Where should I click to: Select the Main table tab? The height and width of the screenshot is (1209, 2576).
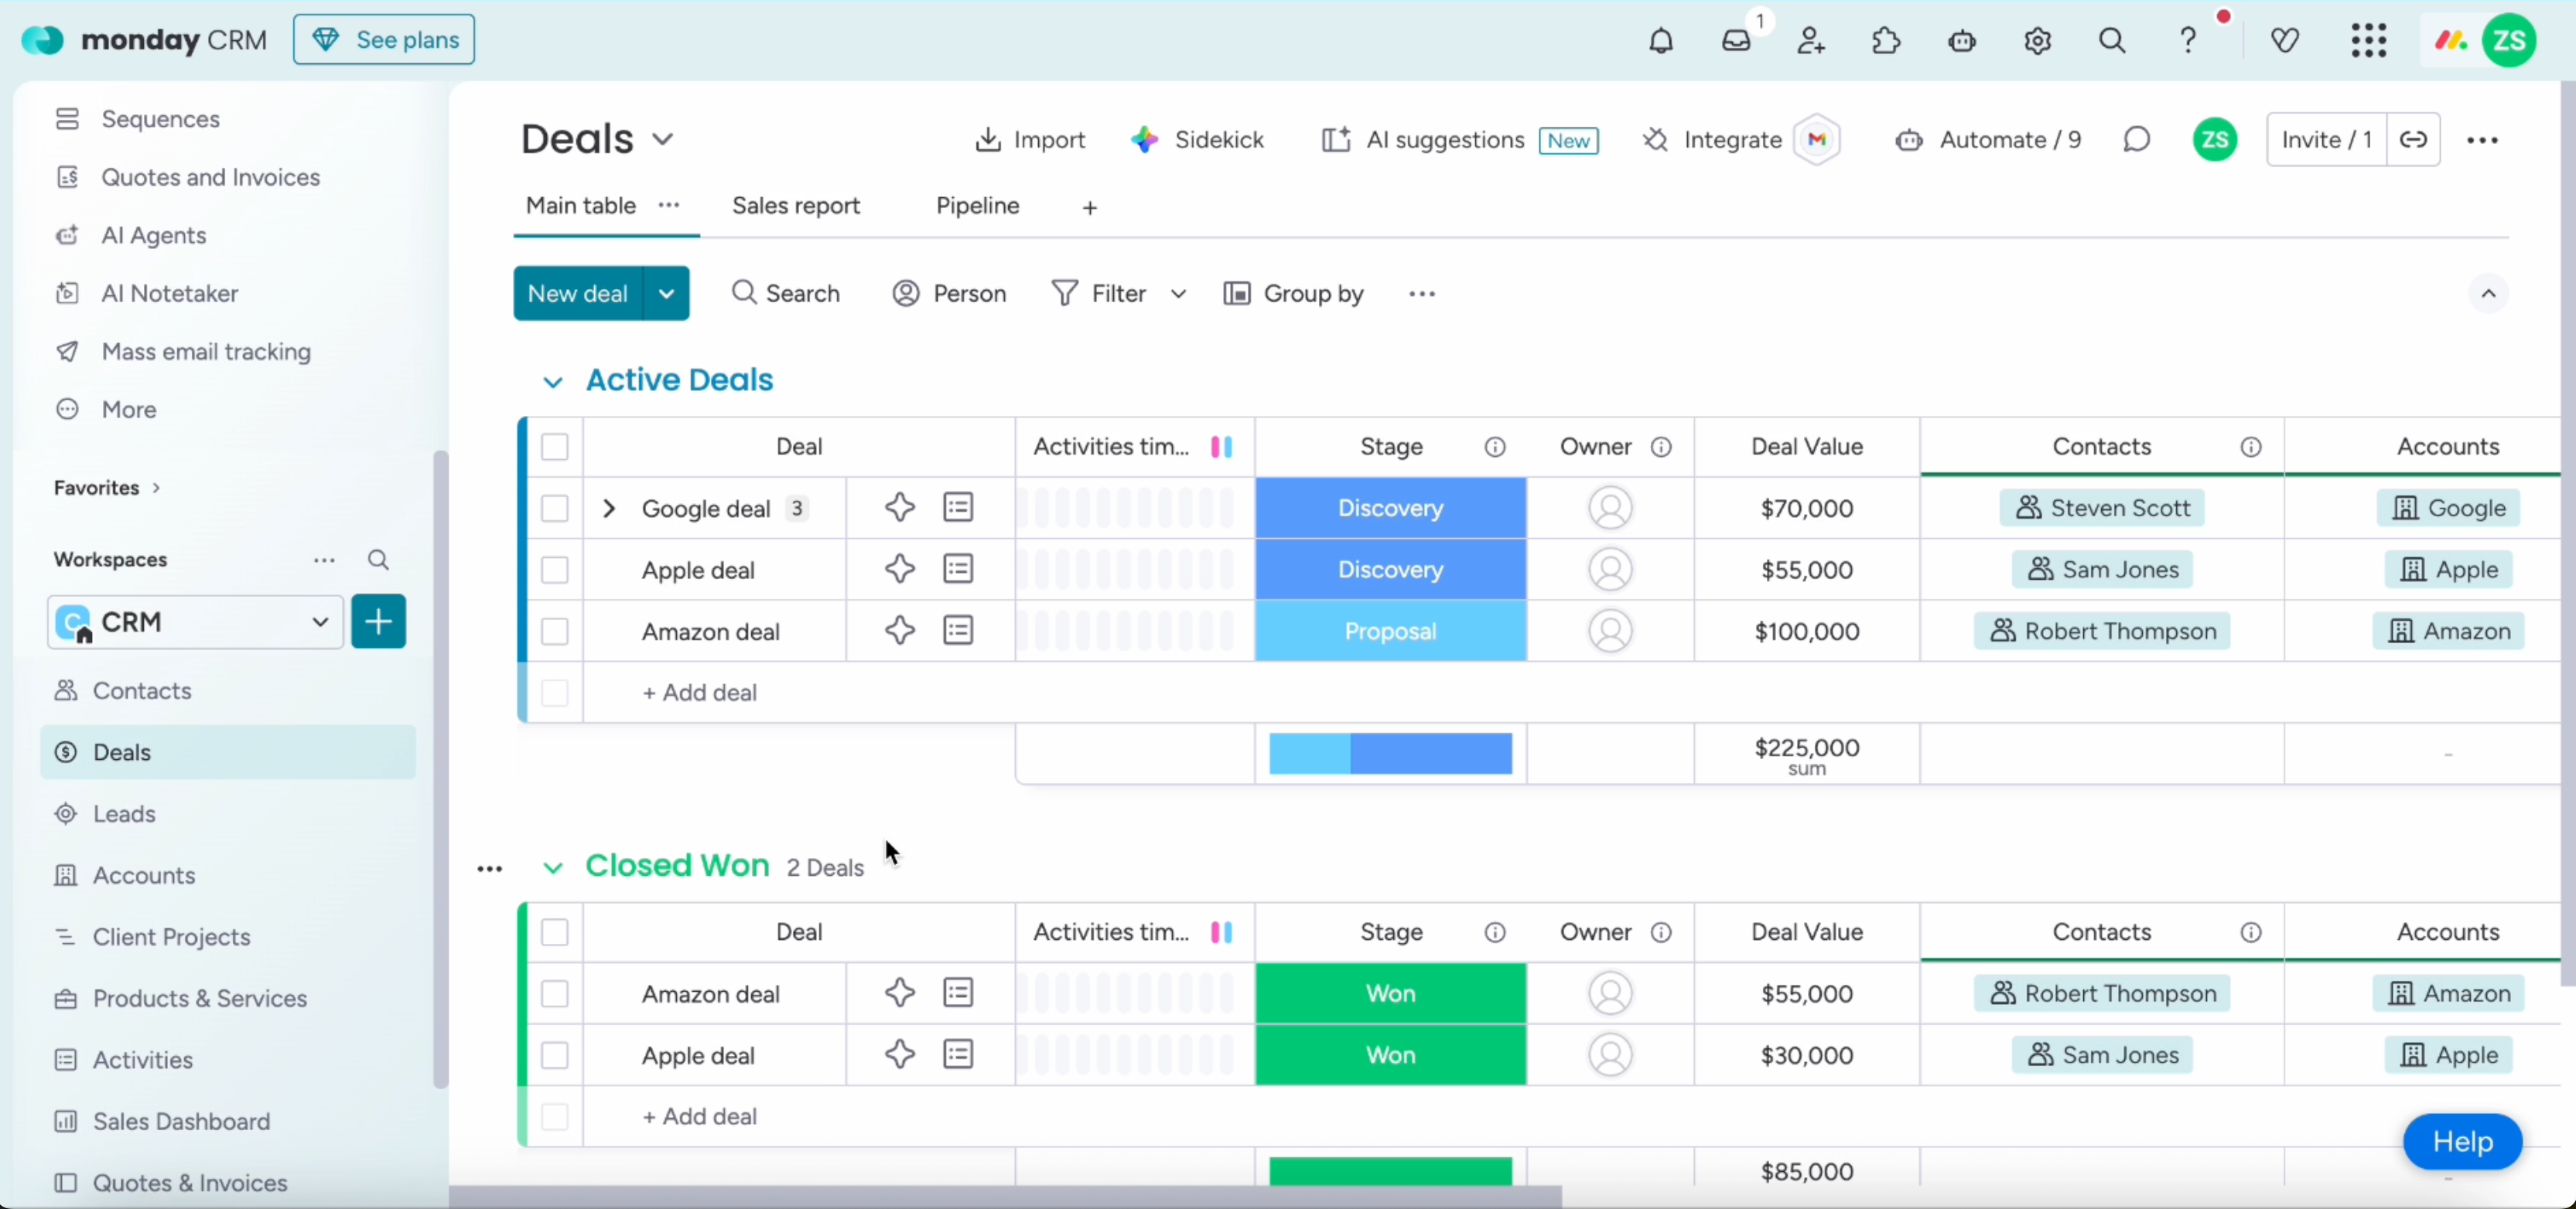[x=581, y=206]
